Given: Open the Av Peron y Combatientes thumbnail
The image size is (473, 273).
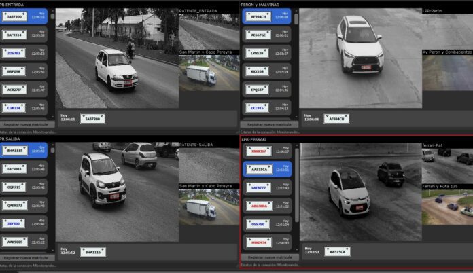Looking at the screenshot, I should (448, 73).
